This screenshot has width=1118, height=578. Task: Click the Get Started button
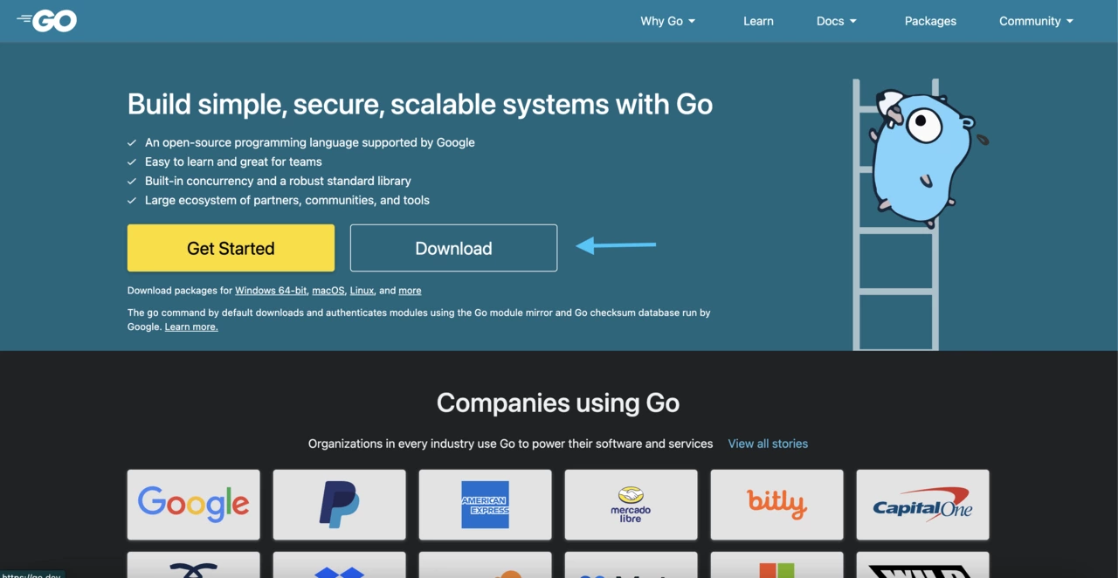231,248
